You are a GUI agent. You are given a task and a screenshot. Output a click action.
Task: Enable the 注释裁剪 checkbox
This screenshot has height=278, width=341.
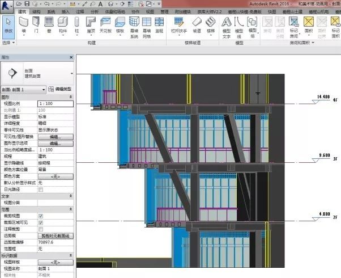point(40,229)
